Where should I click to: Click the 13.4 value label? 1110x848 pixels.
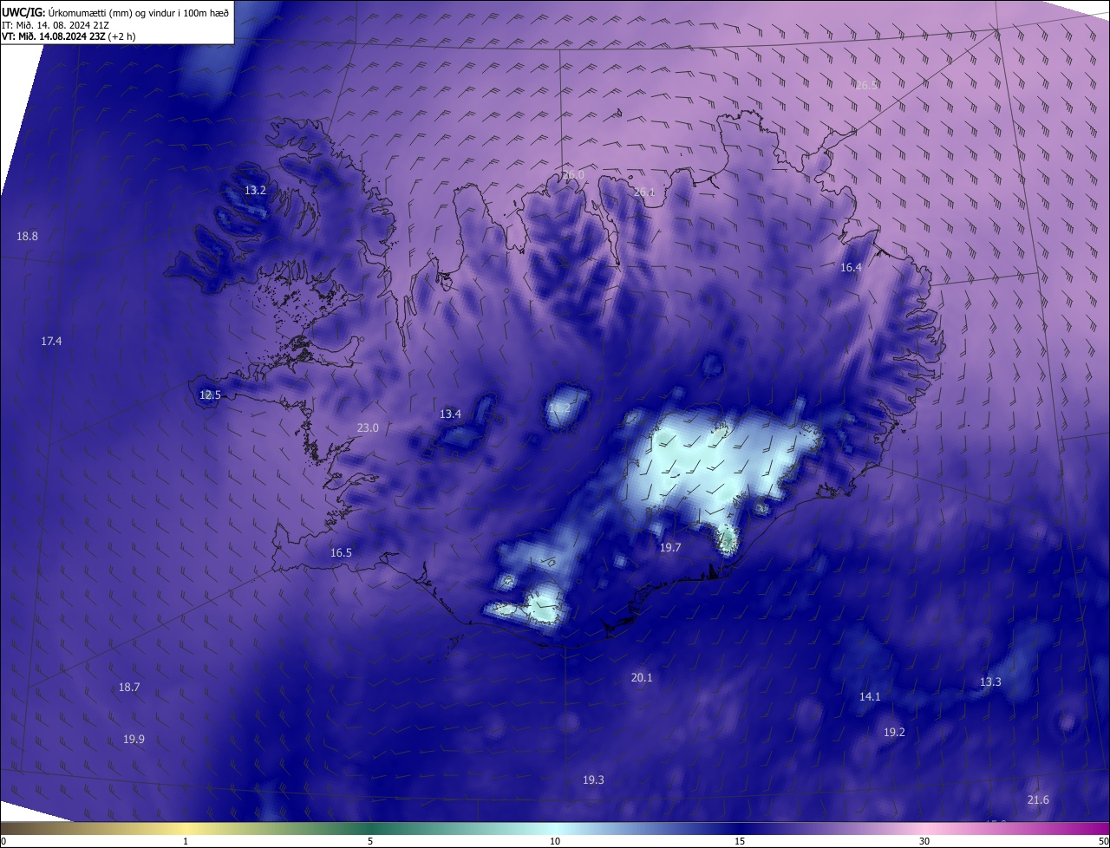tap(450, 414)
